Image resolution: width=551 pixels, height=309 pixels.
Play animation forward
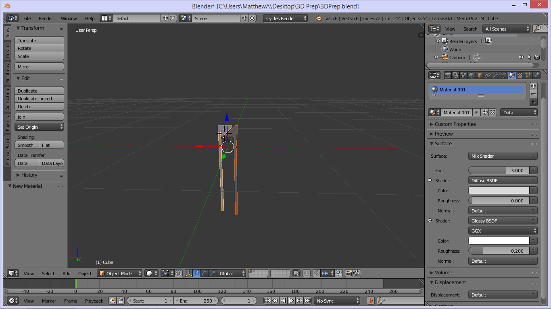coord(291,301)
